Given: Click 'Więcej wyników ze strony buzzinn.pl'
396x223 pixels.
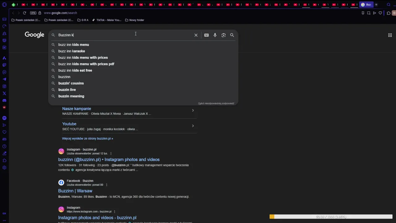Looking at the screenshot, I should click(88, 138).
